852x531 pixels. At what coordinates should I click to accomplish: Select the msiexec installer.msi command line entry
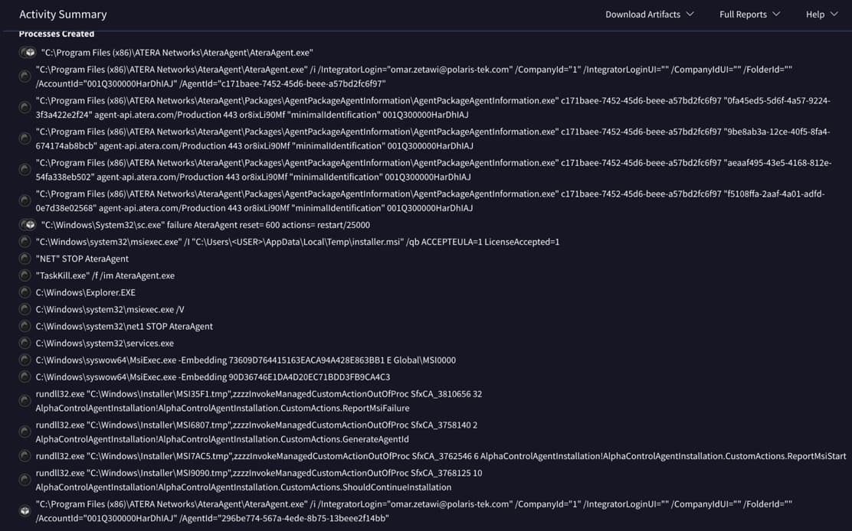[297, 242]
